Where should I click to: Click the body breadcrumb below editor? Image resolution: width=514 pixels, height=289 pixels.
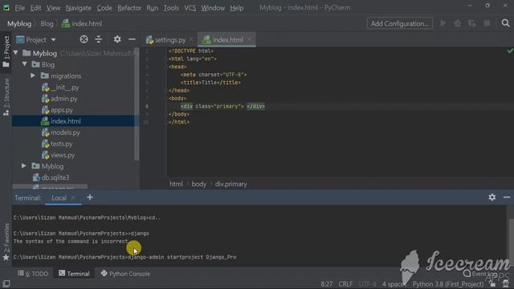click(199, 184)
